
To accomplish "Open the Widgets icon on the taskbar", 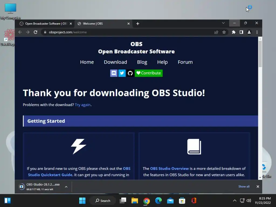I will click(7, 201).
